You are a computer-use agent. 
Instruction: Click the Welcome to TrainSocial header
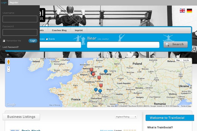coord(170,118)
